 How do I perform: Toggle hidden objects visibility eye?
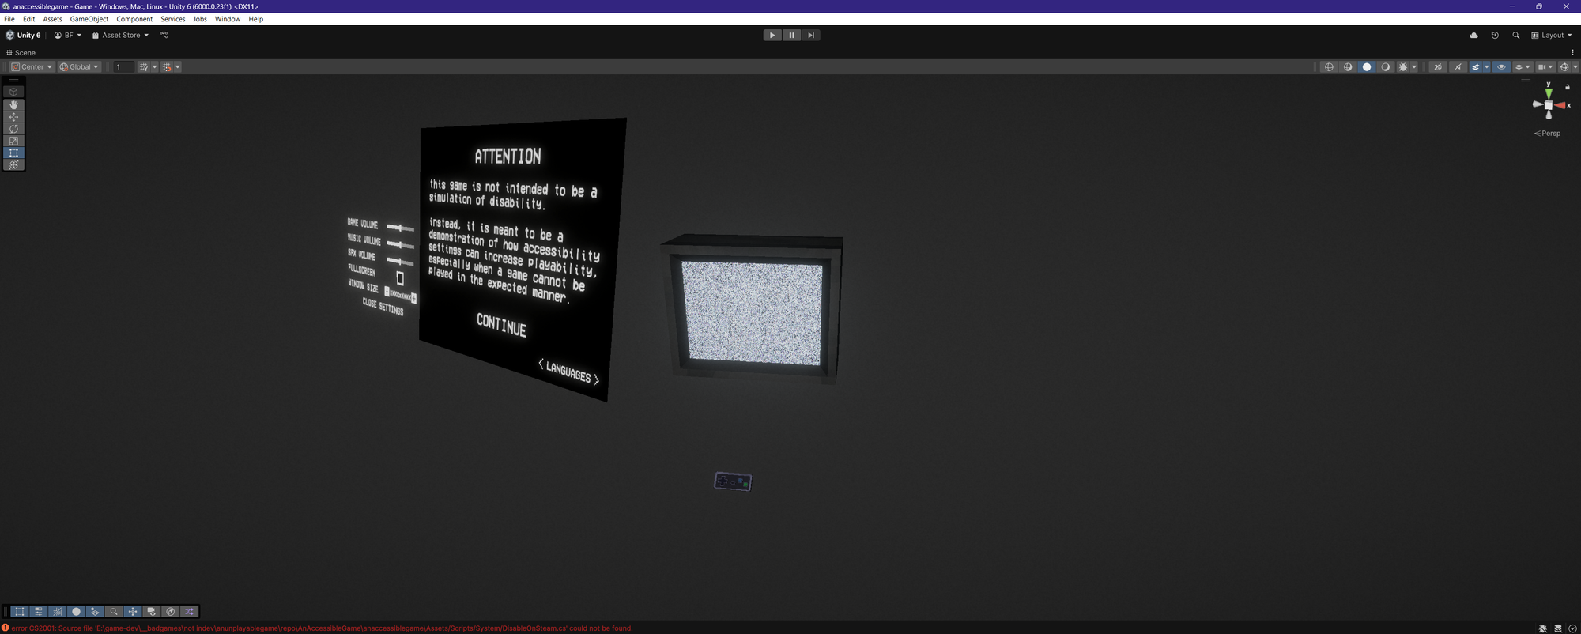click(x=1501, y=67)
